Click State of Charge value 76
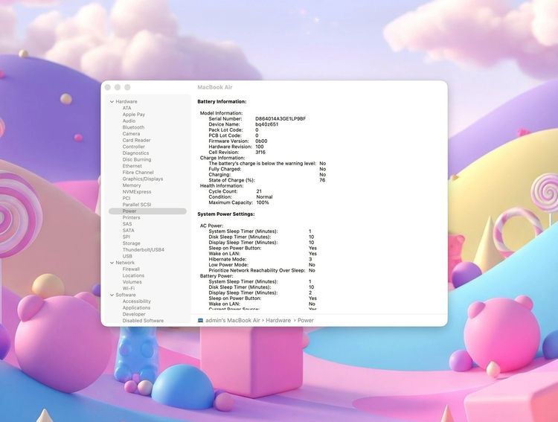The image size is (558, 422). [x=322, y=180]
